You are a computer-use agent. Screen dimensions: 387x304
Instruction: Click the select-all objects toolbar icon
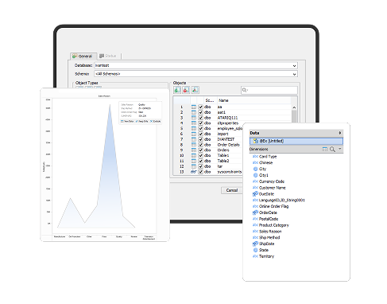(177, 90)
